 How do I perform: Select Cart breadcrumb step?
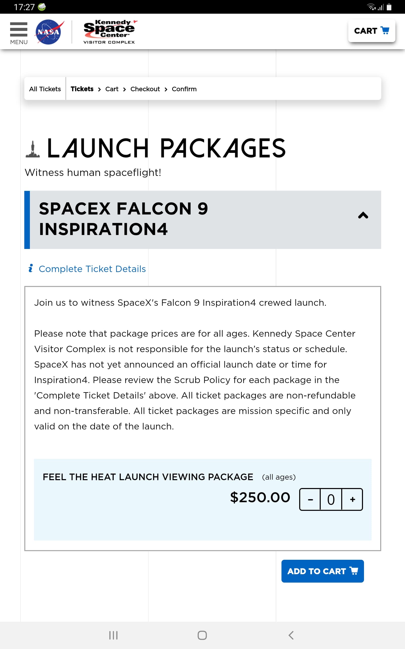click(112, 89)
